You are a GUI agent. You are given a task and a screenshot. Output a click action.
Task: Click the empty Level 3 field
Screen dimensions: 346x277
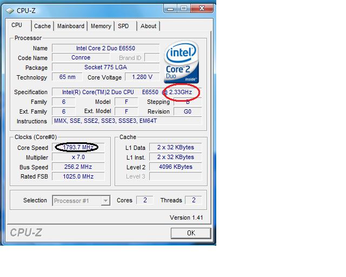(x=175, y=176)
